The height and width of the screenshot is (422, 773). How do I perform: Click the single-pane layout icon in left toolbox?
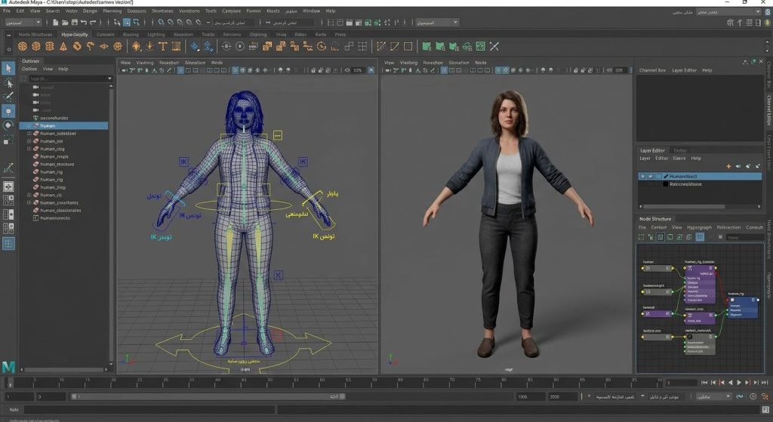8,186
